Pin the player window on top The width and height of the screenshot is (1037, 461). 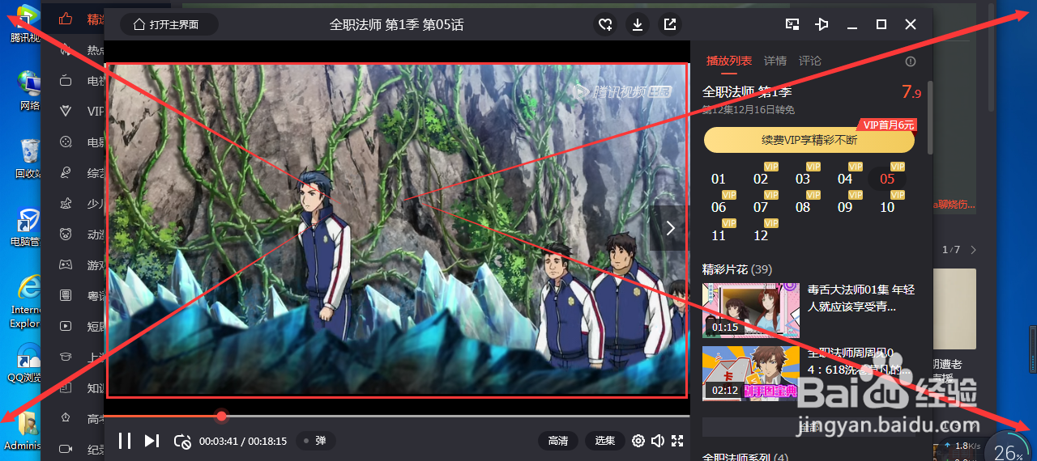click(822, 24)
